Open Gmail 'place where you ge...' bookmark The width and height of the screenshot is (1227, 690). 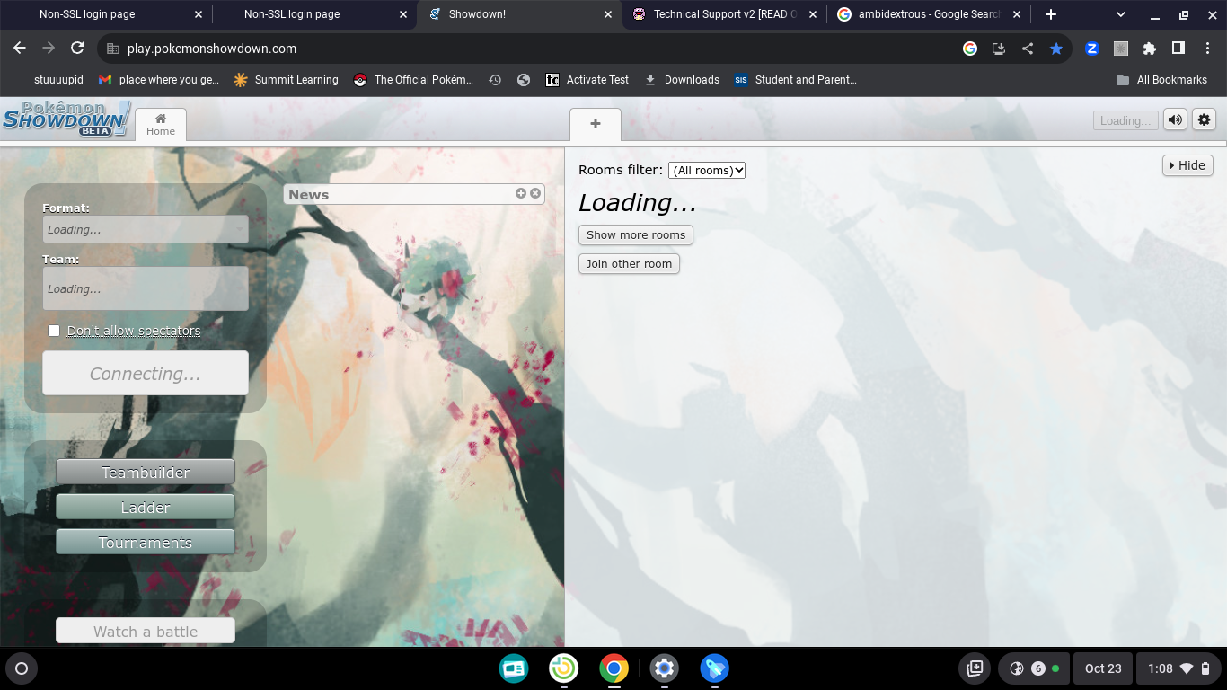159,80
